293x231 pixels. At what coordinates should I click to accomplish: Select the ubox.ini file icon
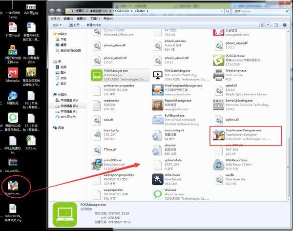click(x=157, y=150)
